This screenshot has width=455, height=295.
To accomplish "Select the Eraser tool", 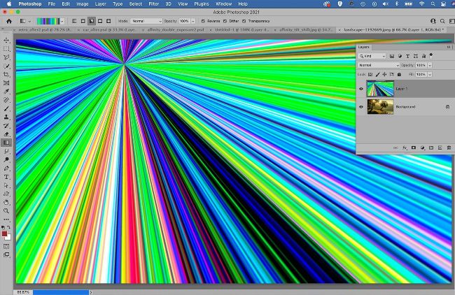I will (6, 134).
